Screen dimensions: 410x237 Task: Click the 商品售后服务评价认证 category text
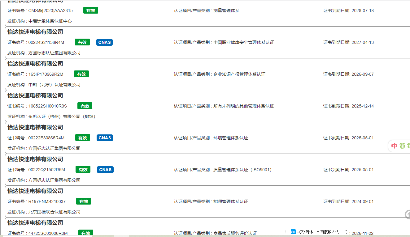pos(235,233)
